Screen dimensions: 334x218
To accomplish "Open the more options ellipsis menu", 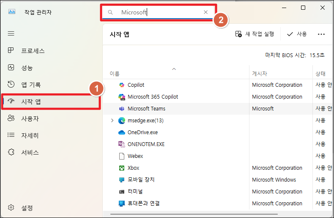I will click(321, 34).
